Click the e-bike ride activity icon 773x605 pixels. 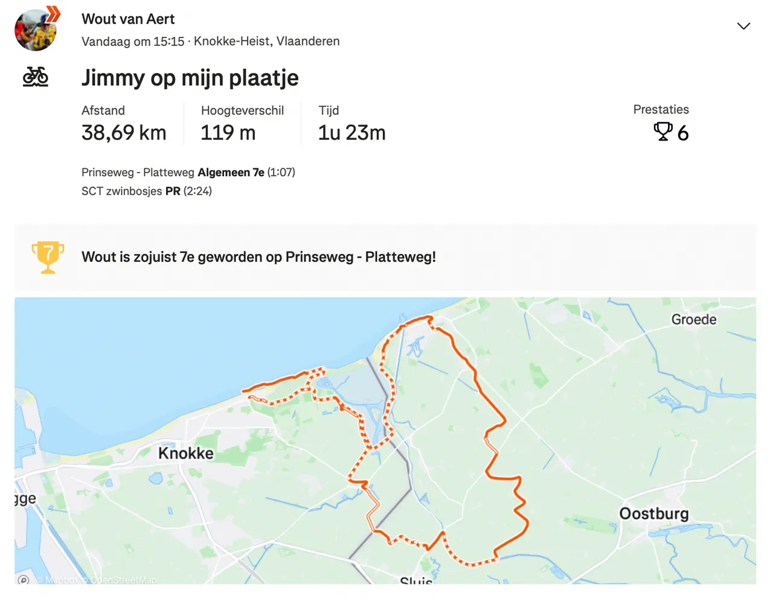click(36, 77)
